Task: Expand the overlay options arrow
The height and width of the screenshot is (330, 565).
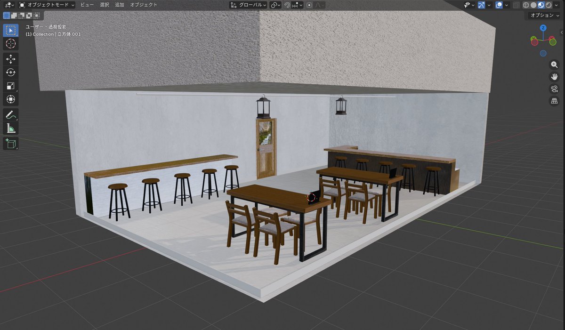Action: coord(507,5)
